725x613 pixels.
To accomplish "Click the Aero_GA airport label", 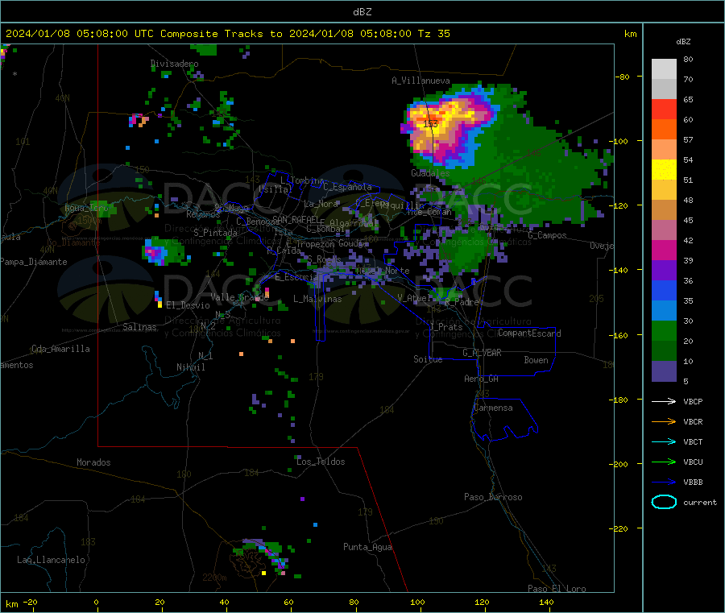I will pyautogui.click(x=482, y=379).
